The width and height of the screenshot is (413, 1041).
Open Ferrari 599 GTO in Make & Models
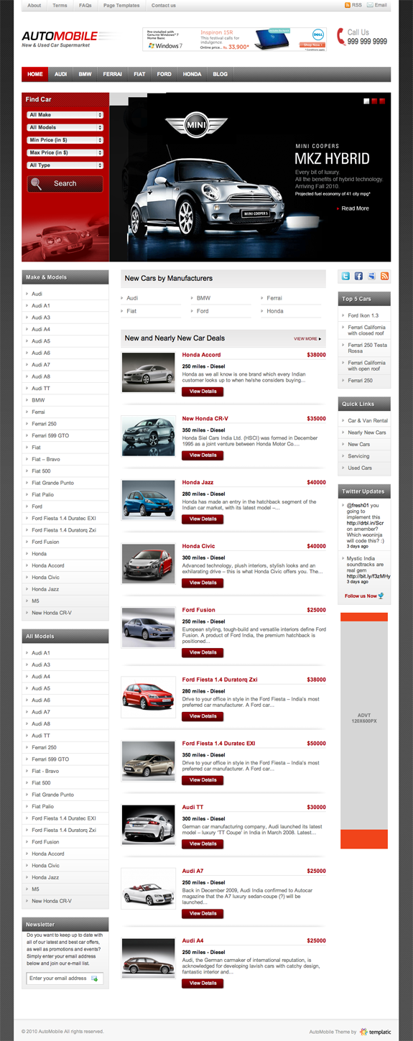pyautogui.click(x=50, y=435)
